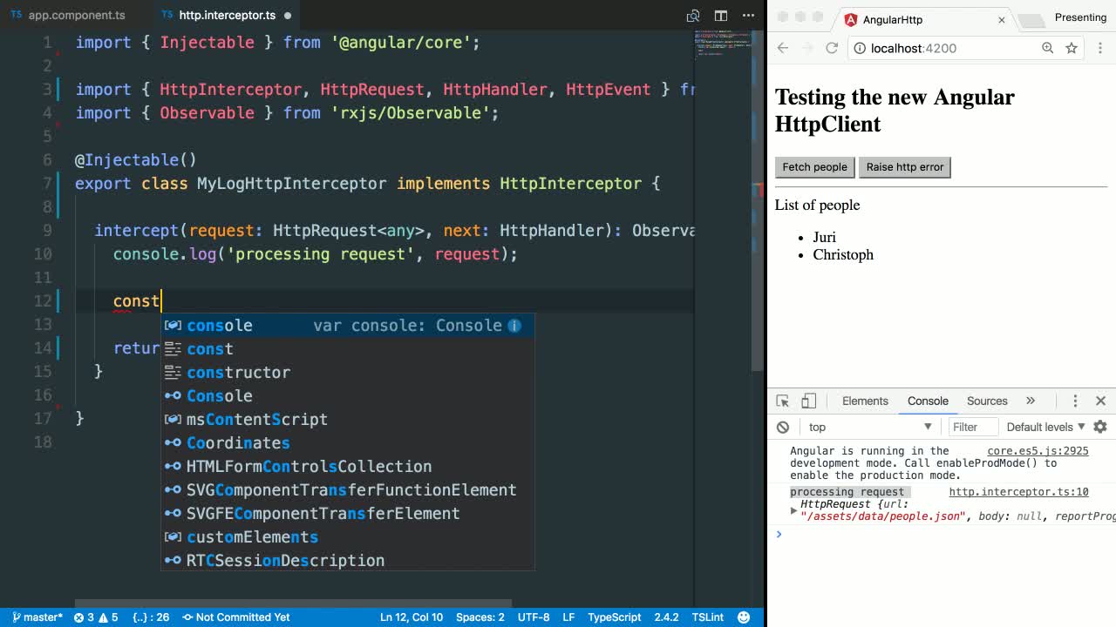Click the DevTools inspect element icon
Viewport: 1116px width, 627px height.
pyautogui.click(x=782, y=401)
